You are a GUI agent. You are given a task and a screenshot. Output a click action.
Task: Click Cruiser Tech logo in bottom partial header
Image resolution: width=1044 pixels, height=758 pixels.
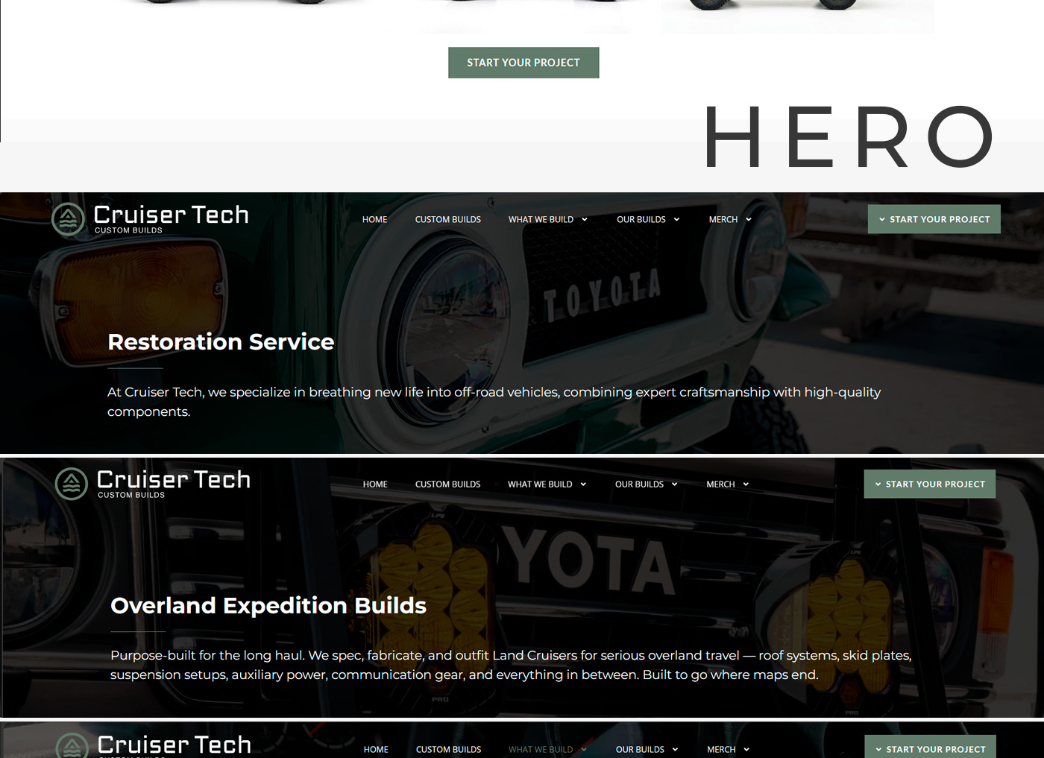[x=154, y=745]
